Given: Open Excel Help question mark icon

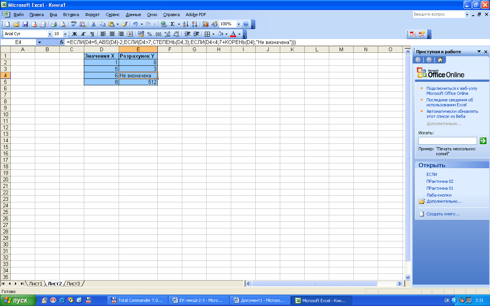Looking at the screenshot, I should click(x=246, y=24).
